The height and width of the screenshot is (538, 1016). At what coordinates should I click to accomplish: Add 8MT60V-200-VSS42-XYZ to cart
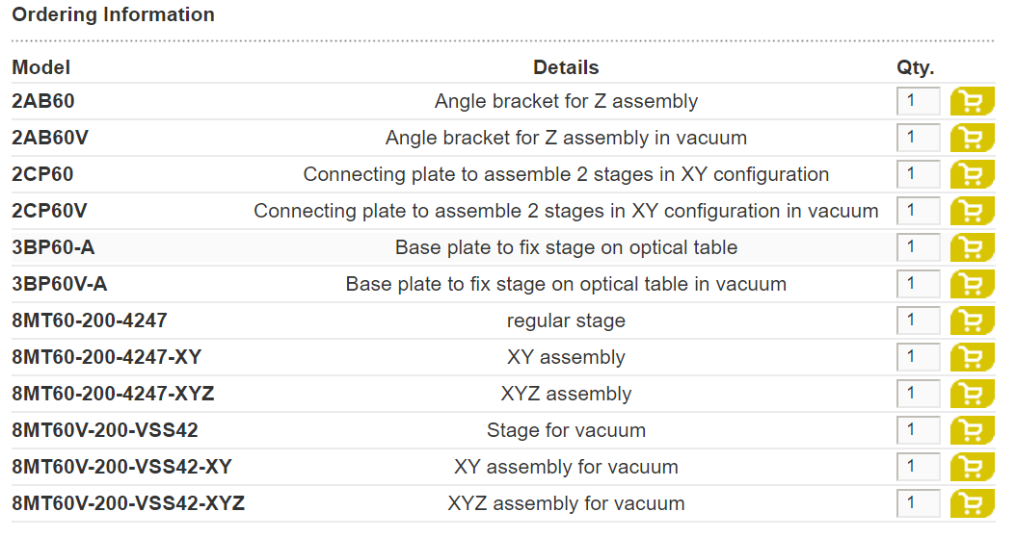pyautogui.click(x=972, y=503)
